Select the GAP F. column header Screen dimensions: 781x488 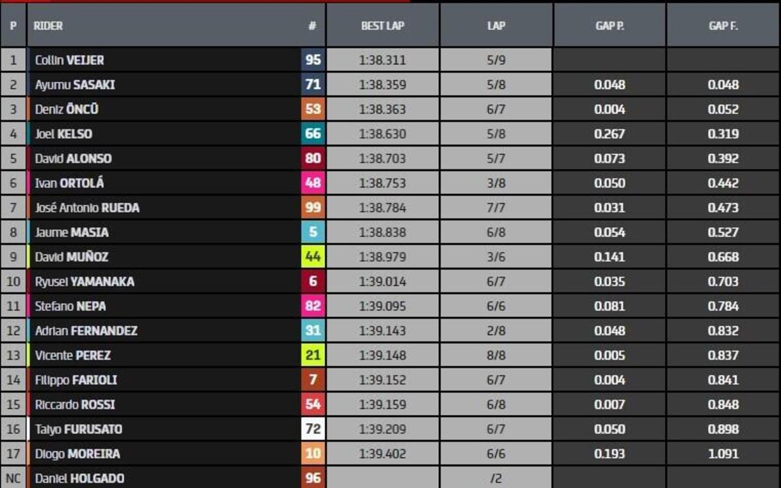pyautogui.click(x=722, y=27)
